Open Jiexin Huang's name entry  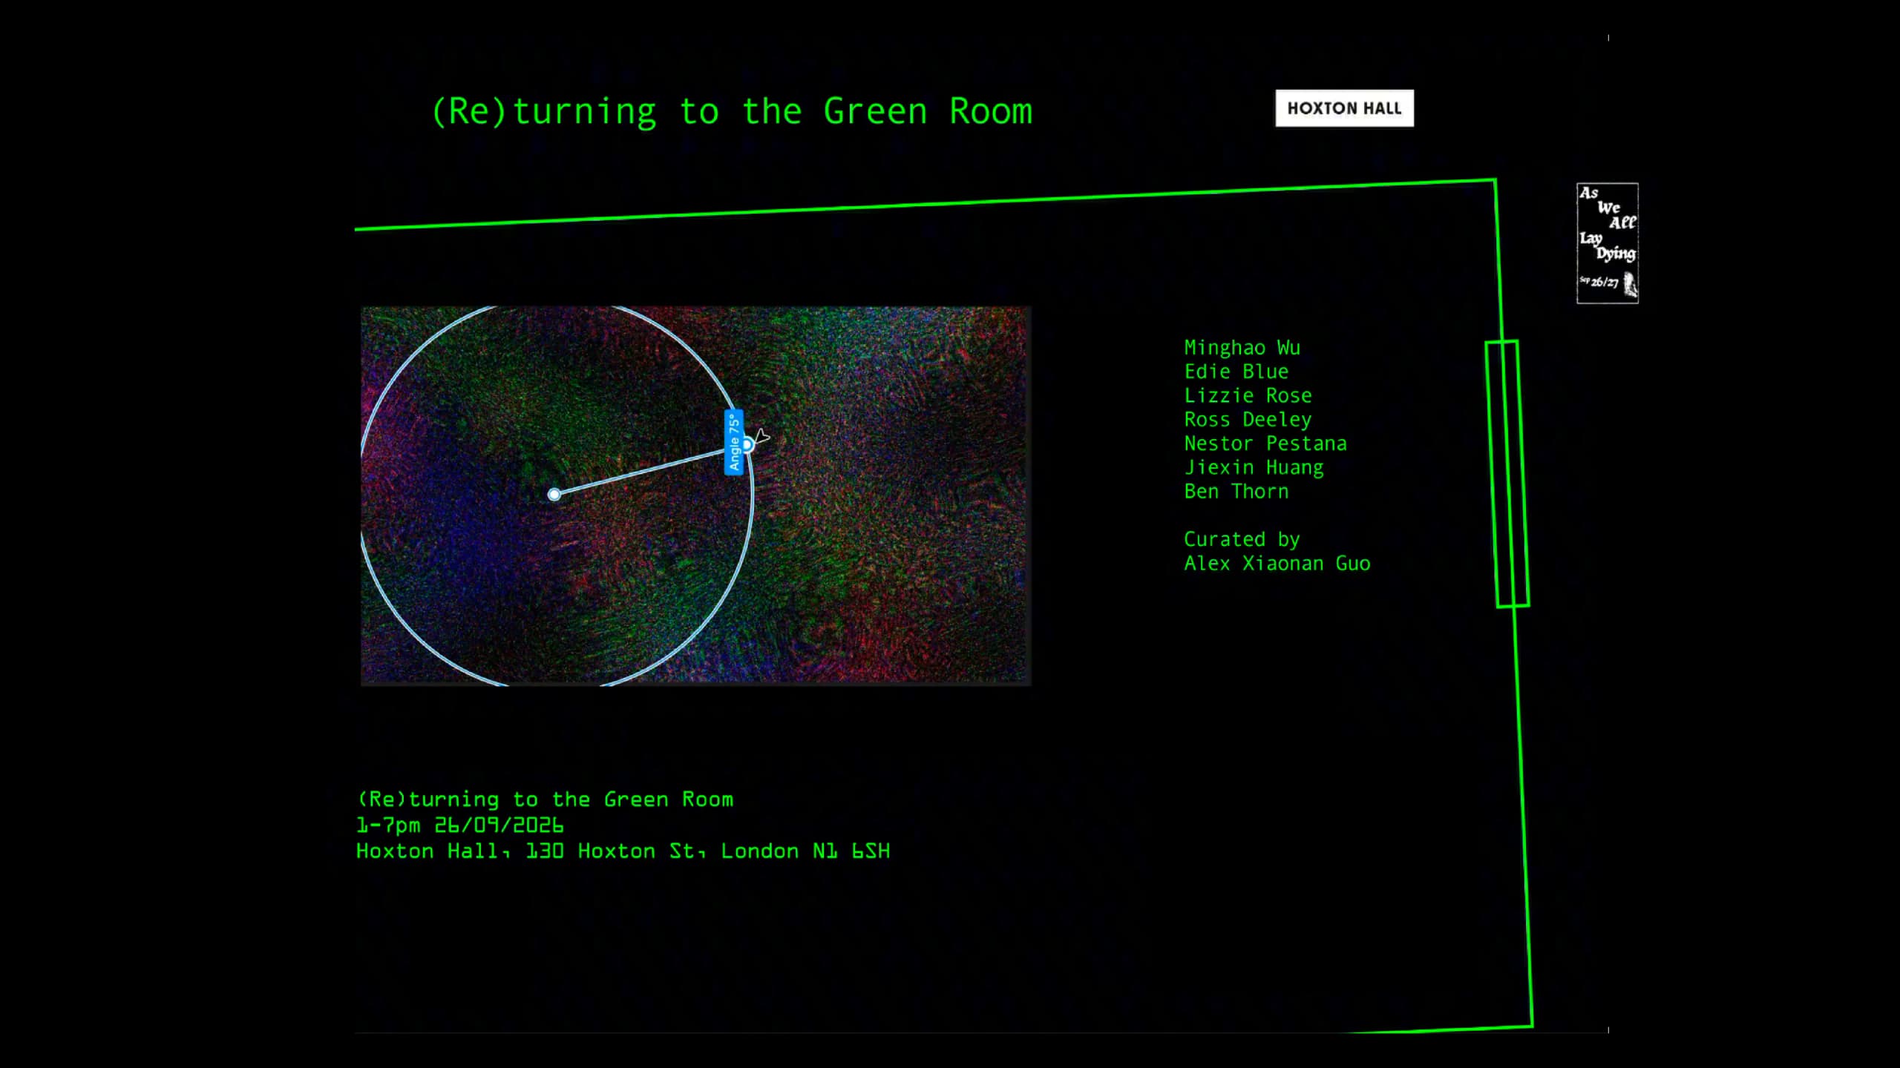[x=1254, y=467]
